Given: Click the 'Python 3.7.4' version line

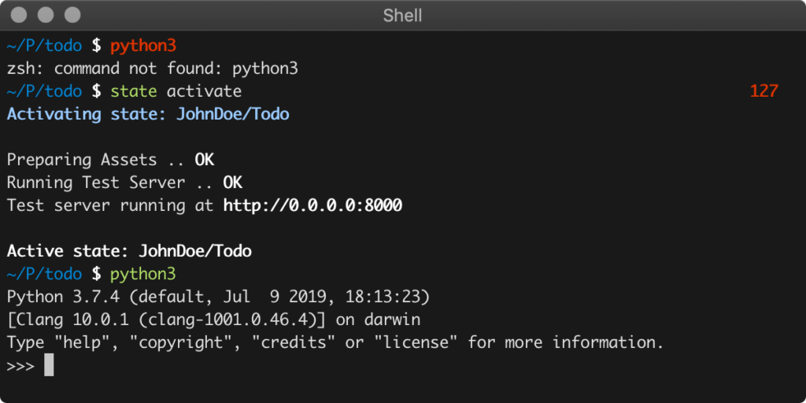Looking at the screenshot, I should click(x=218, y=297).
